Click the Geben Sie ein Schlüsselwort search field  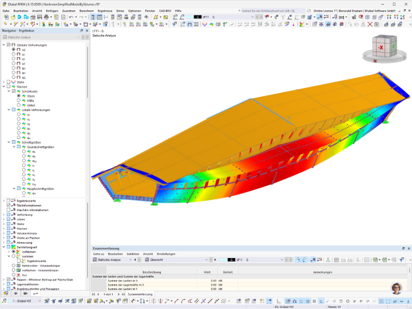tap(274, 11)
